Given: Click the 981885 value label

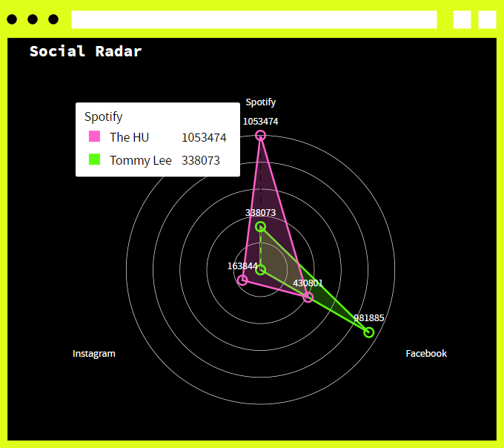Looking at the screenshot, I should coord(369,318).
